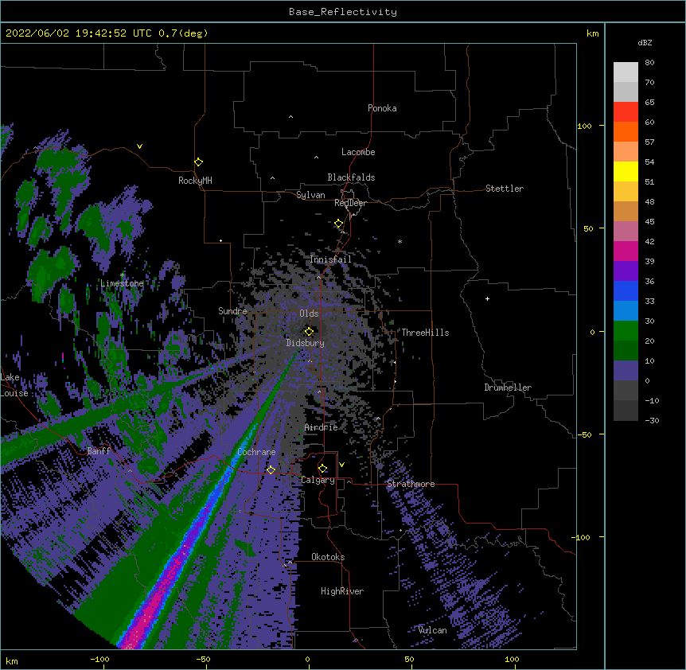The width and height of the screenshot is (686, 670).
Task: Click the 80 value on dBZ legend
Action: point(649,63)
